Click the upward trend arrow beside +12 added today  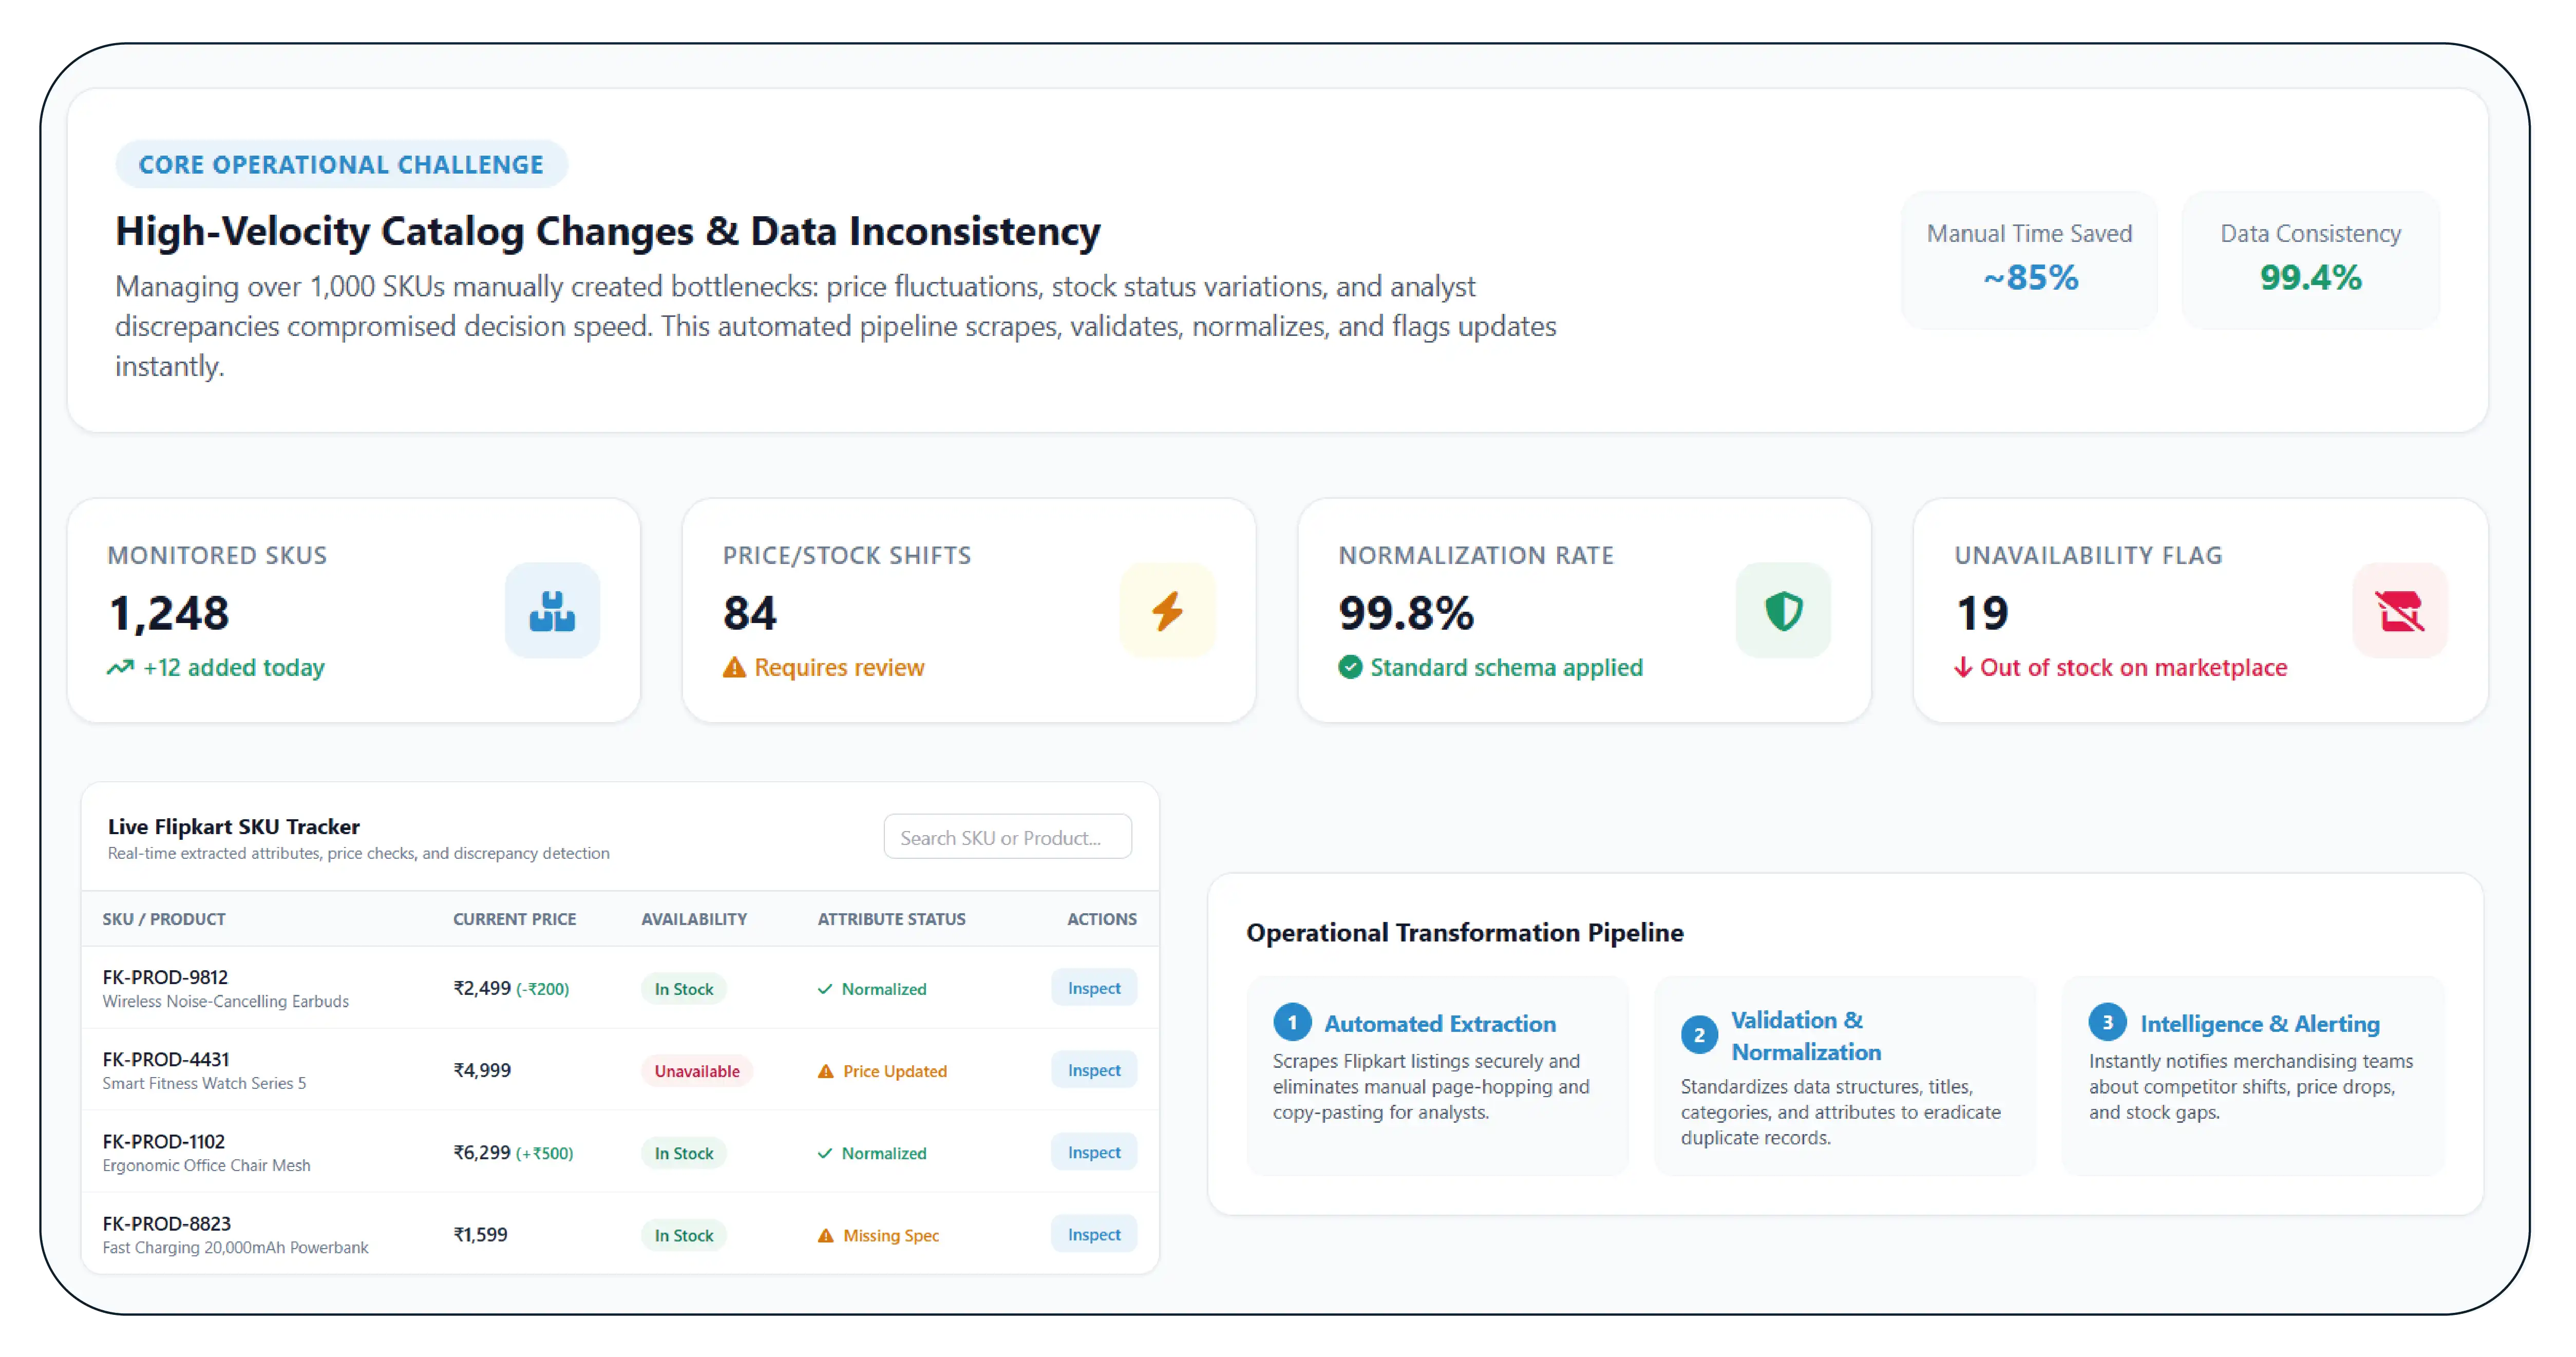click(x=120, y=667)
